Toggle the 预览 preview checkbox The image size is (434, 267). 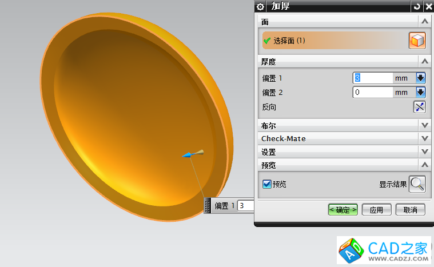(x=266, y=184)
